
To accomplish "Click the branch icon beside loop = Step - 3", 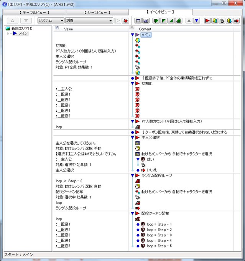I will point(143,235).
